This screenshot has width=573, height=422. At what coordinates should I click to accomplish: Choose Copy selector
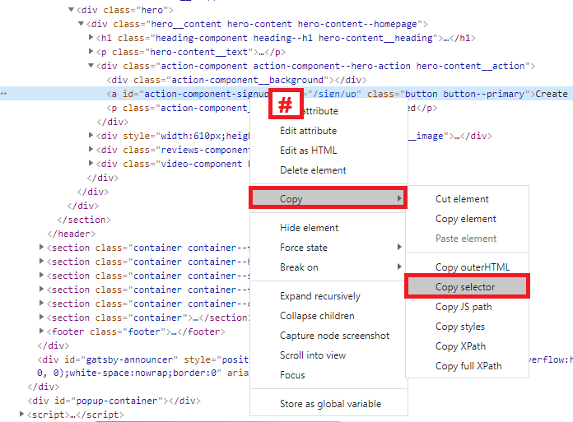point(467,286)
